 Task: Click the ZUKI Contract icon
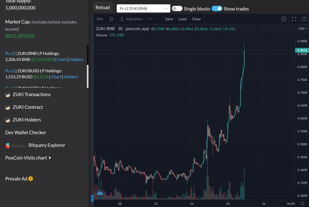coord(8,107)
